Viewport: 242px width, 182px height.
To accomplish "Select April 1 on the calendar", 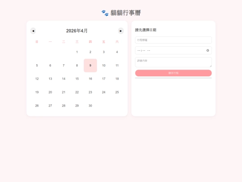I will click(77, 52).
